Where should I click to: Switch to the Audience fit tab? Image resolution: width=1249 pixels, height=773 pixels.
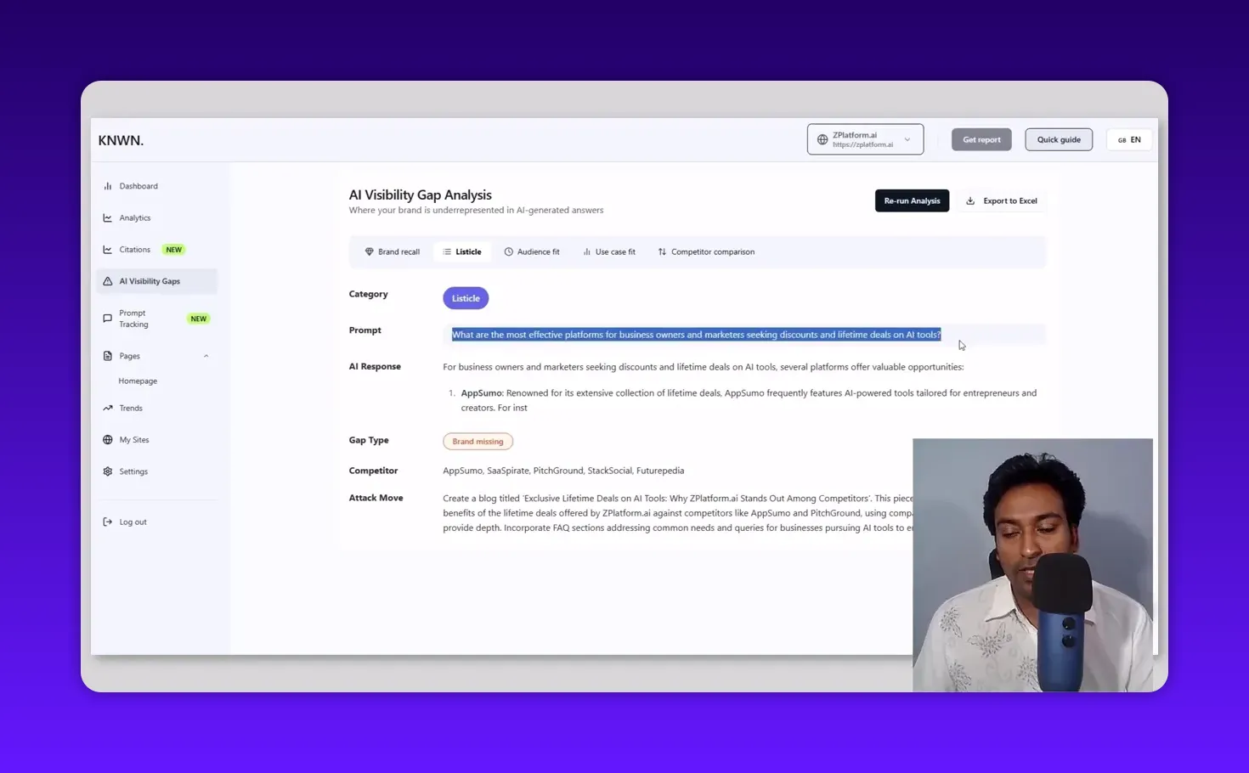tap(532, 251)
